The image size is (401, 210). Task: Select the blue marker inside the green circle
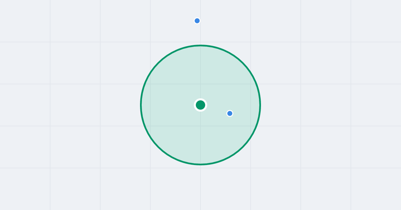[230, 113]
